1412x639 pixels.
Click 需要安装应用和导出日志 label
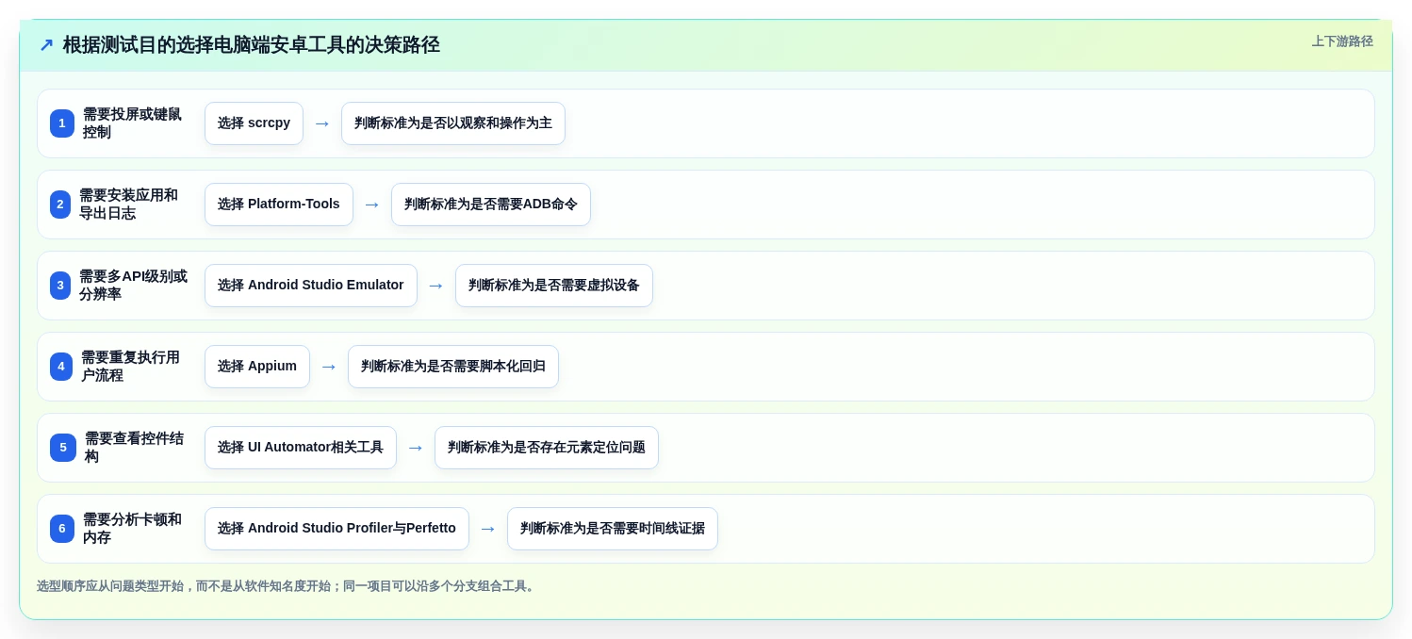coord(129,205)
